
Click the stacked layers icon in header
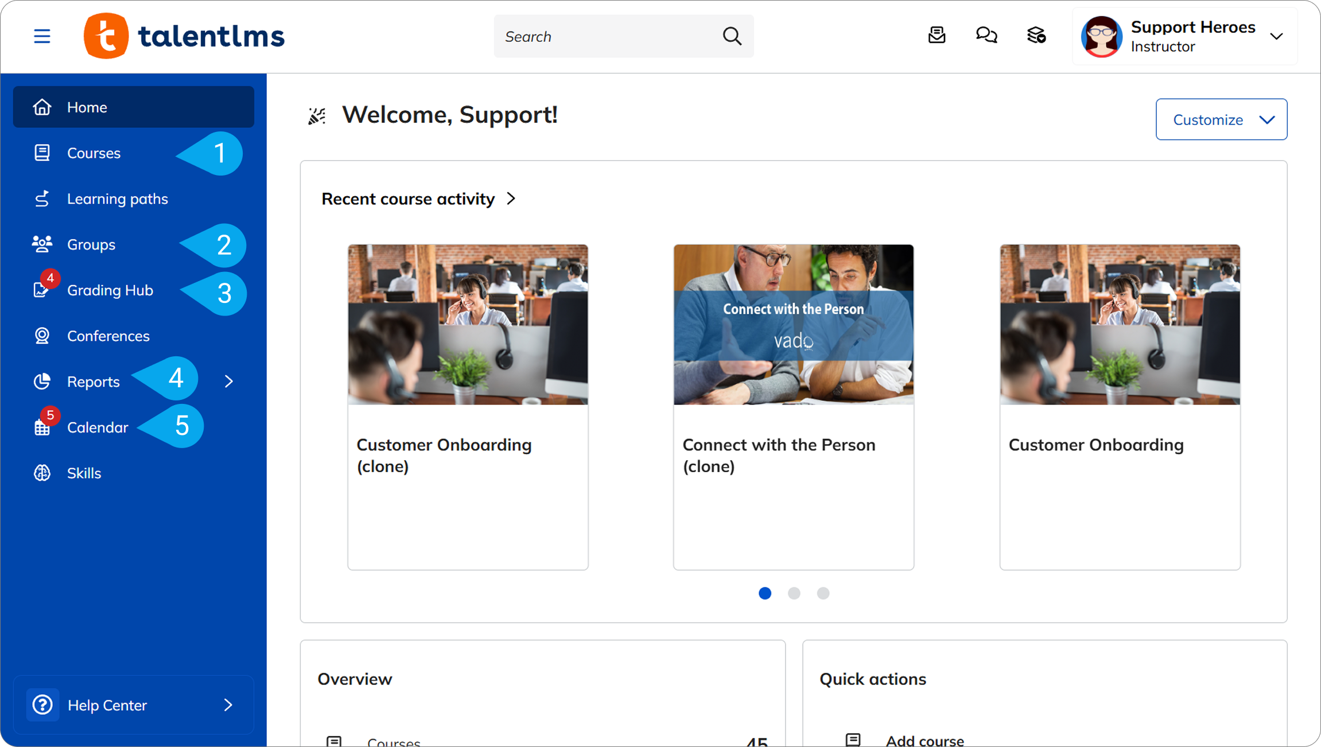click(x=1036, y=36)
